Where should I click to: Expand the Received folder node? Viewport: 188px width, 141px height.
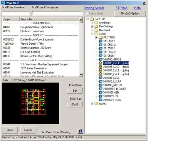coord(92,30)
